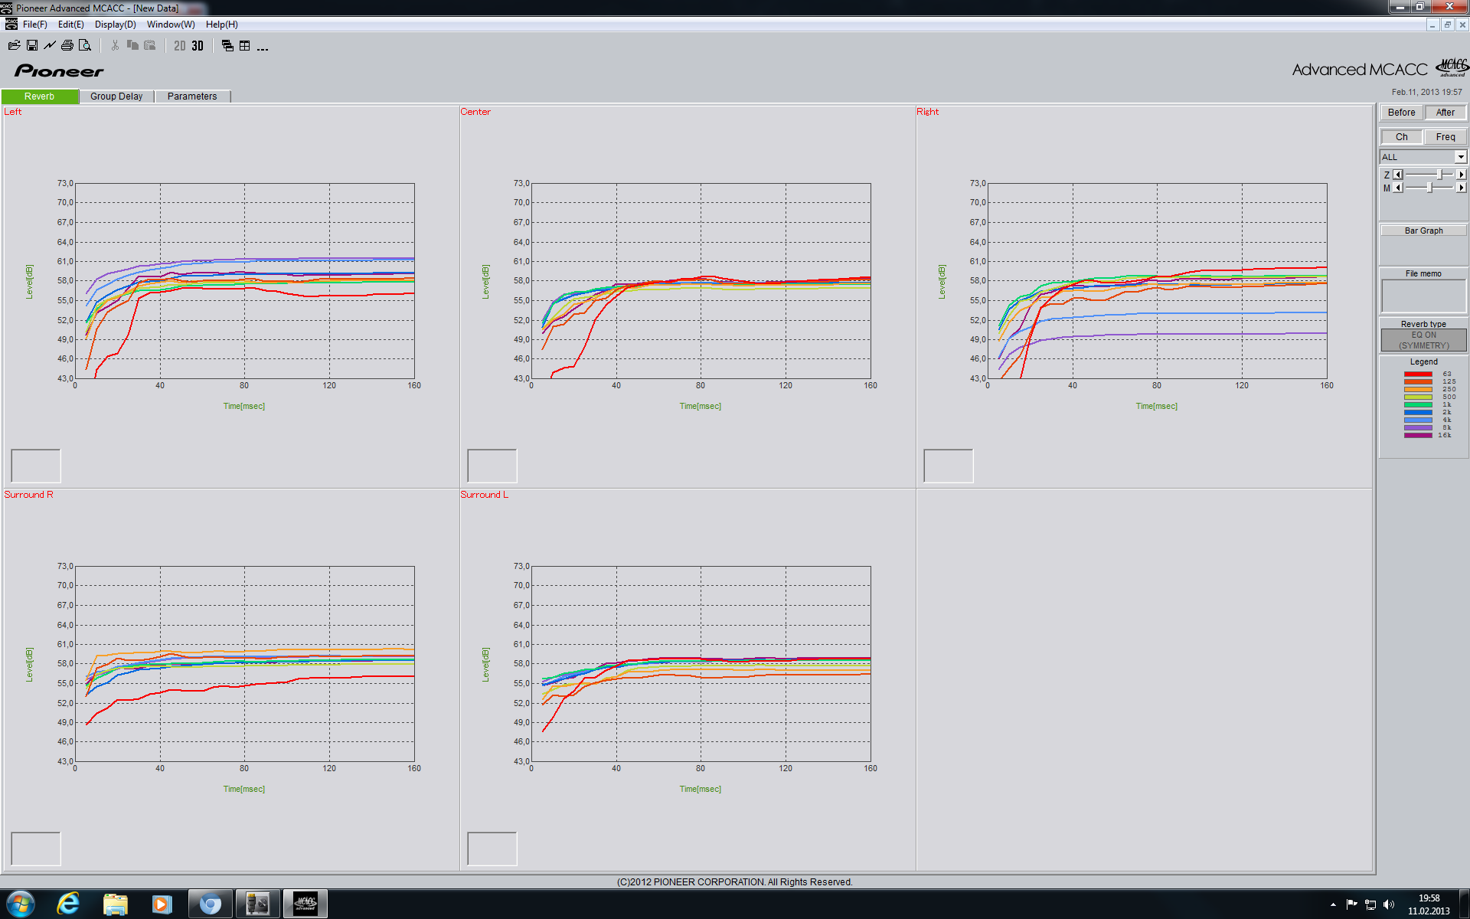The image size is (1470, 919).
Task: Switch to 3D graph view icon
Action: [x=198, y=46]
